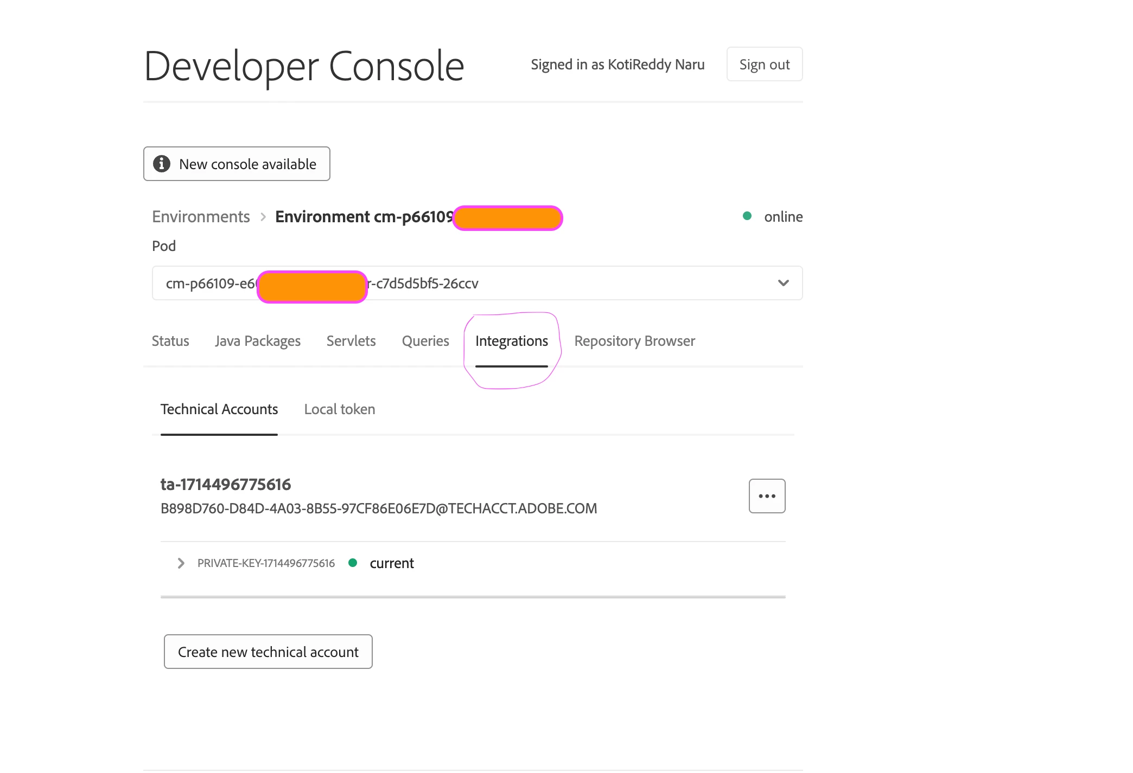
Task: Navigate to Environments breadcrumb link
Action: point(201,217)
